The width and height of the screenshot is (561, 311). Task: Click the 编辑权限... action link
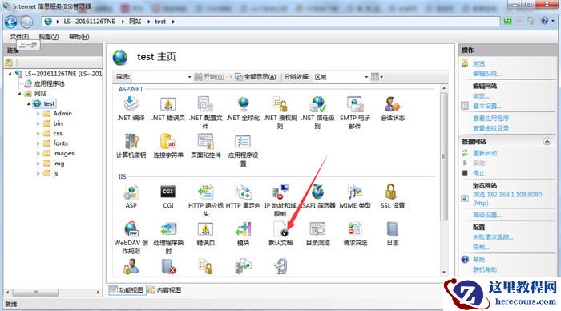pyautogui.click(x=487, y=74)
